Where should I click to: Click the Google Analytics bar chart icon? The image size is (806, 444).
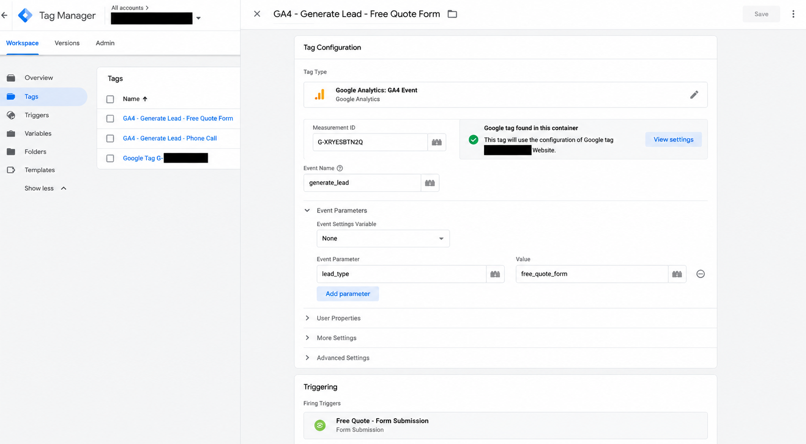(320, 94)
